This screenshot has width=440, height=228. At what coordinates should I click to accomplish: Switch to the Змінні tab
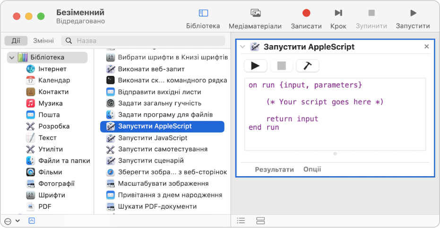pos(43,41)
